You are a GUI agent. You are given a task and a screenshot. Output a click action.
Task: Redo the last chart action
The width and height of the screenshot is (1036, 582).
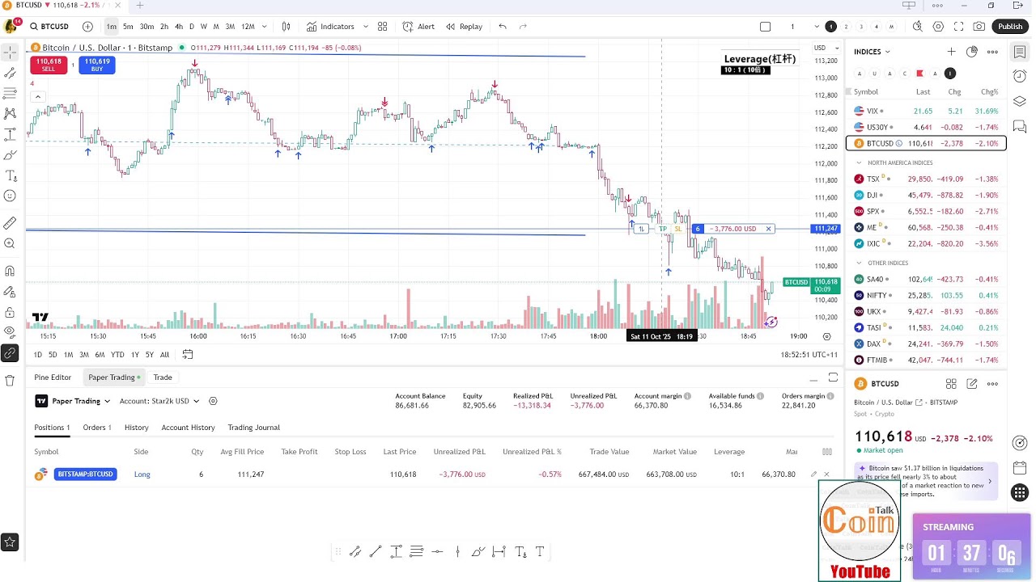click(523, 27)
